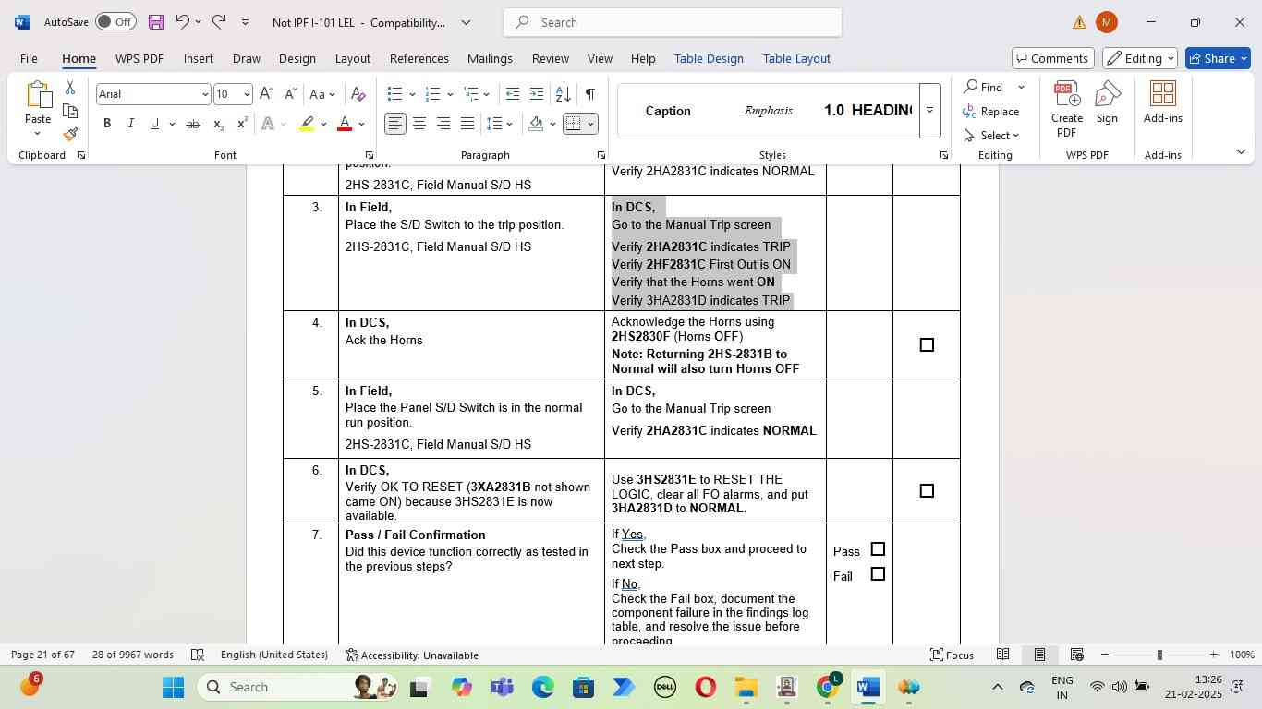Click the Cut scissors icon

(x=70, y=88)
